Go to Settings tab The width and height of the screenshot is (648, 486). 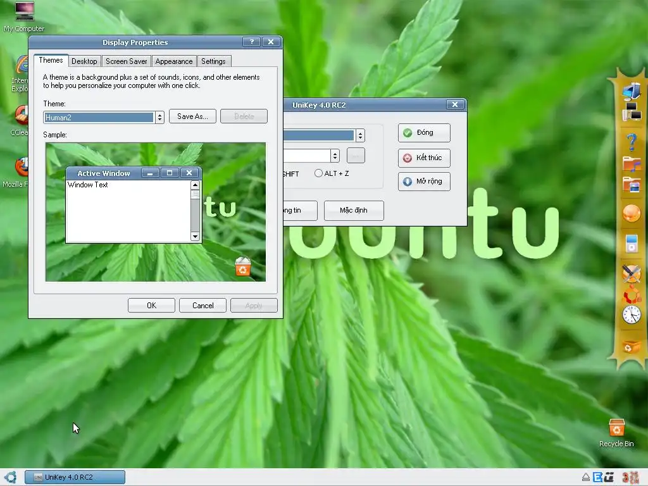(x=213, y=61)
